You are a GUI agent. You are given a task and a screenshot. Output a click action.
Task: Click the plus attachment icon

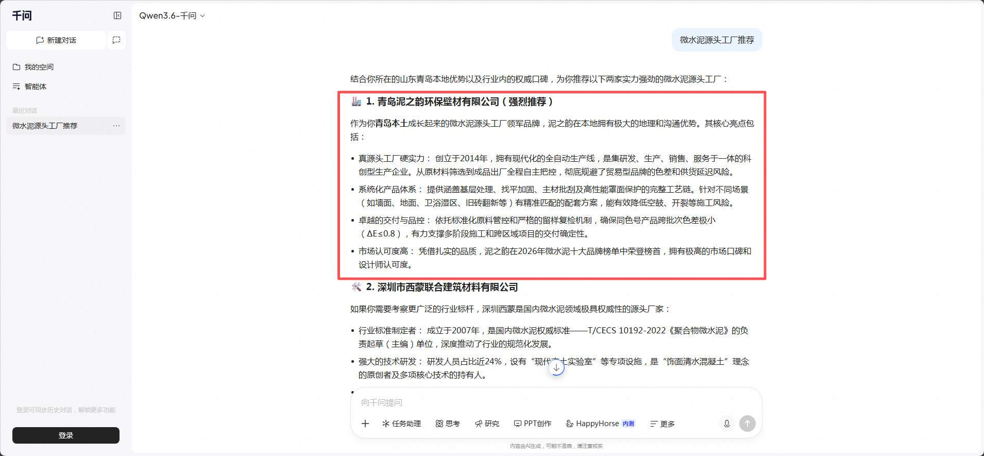tap(365, 424)
